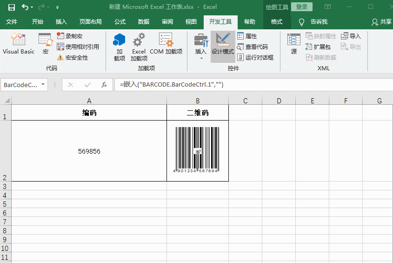Confirm formula entry with checkmark icon

87,85
